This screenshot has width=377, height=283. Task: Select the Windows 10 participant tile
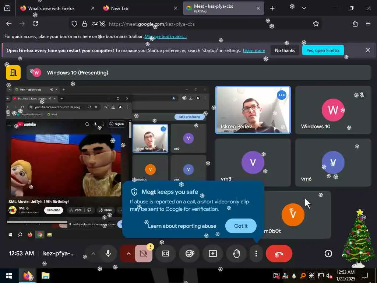(333, 110)
